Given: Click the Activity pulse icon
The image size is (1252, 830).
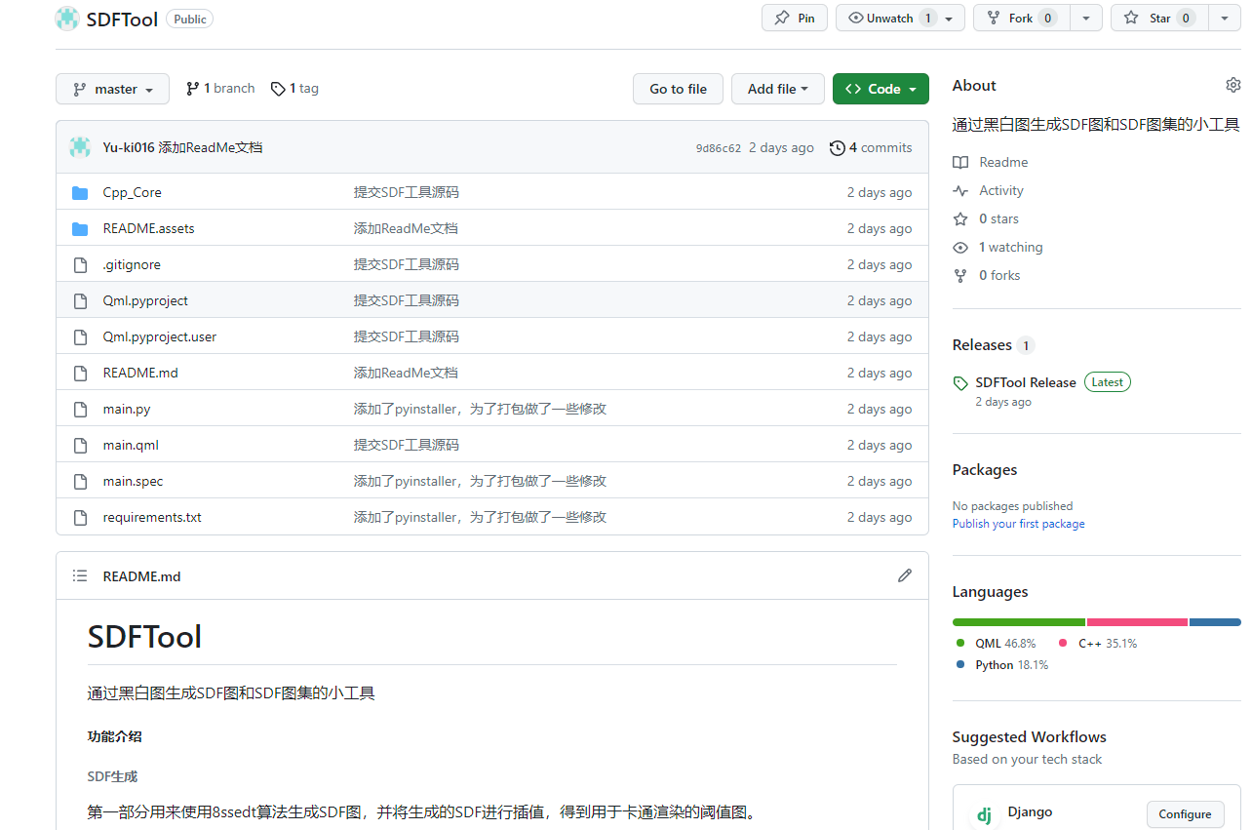Looking at the screenshot, I should [x=960, y=190].
